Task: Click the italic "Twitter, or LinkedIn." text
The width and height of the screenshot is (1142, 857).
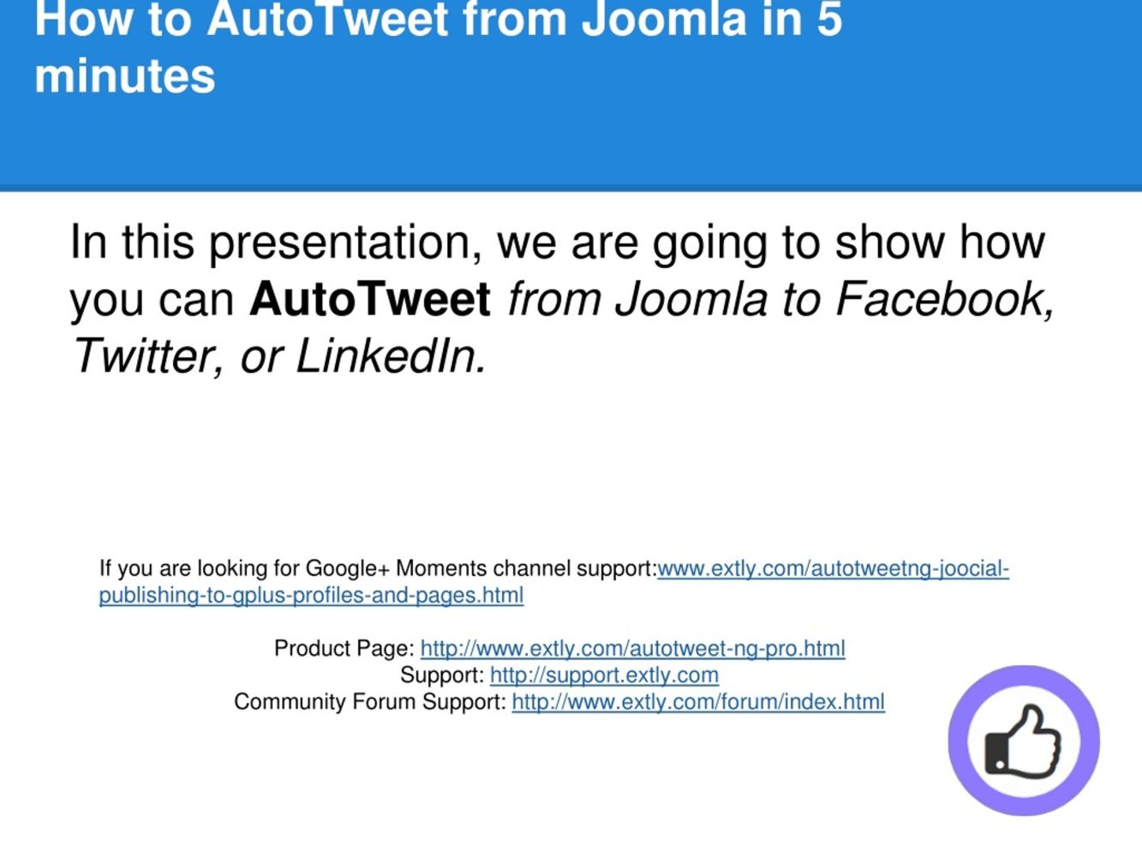Action: tap(279, 356)
